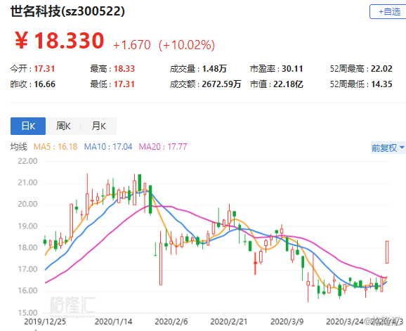This screenshot has height=331, width=406.
Task: Click the current price ¥18.330
Action: pos(59,41)
